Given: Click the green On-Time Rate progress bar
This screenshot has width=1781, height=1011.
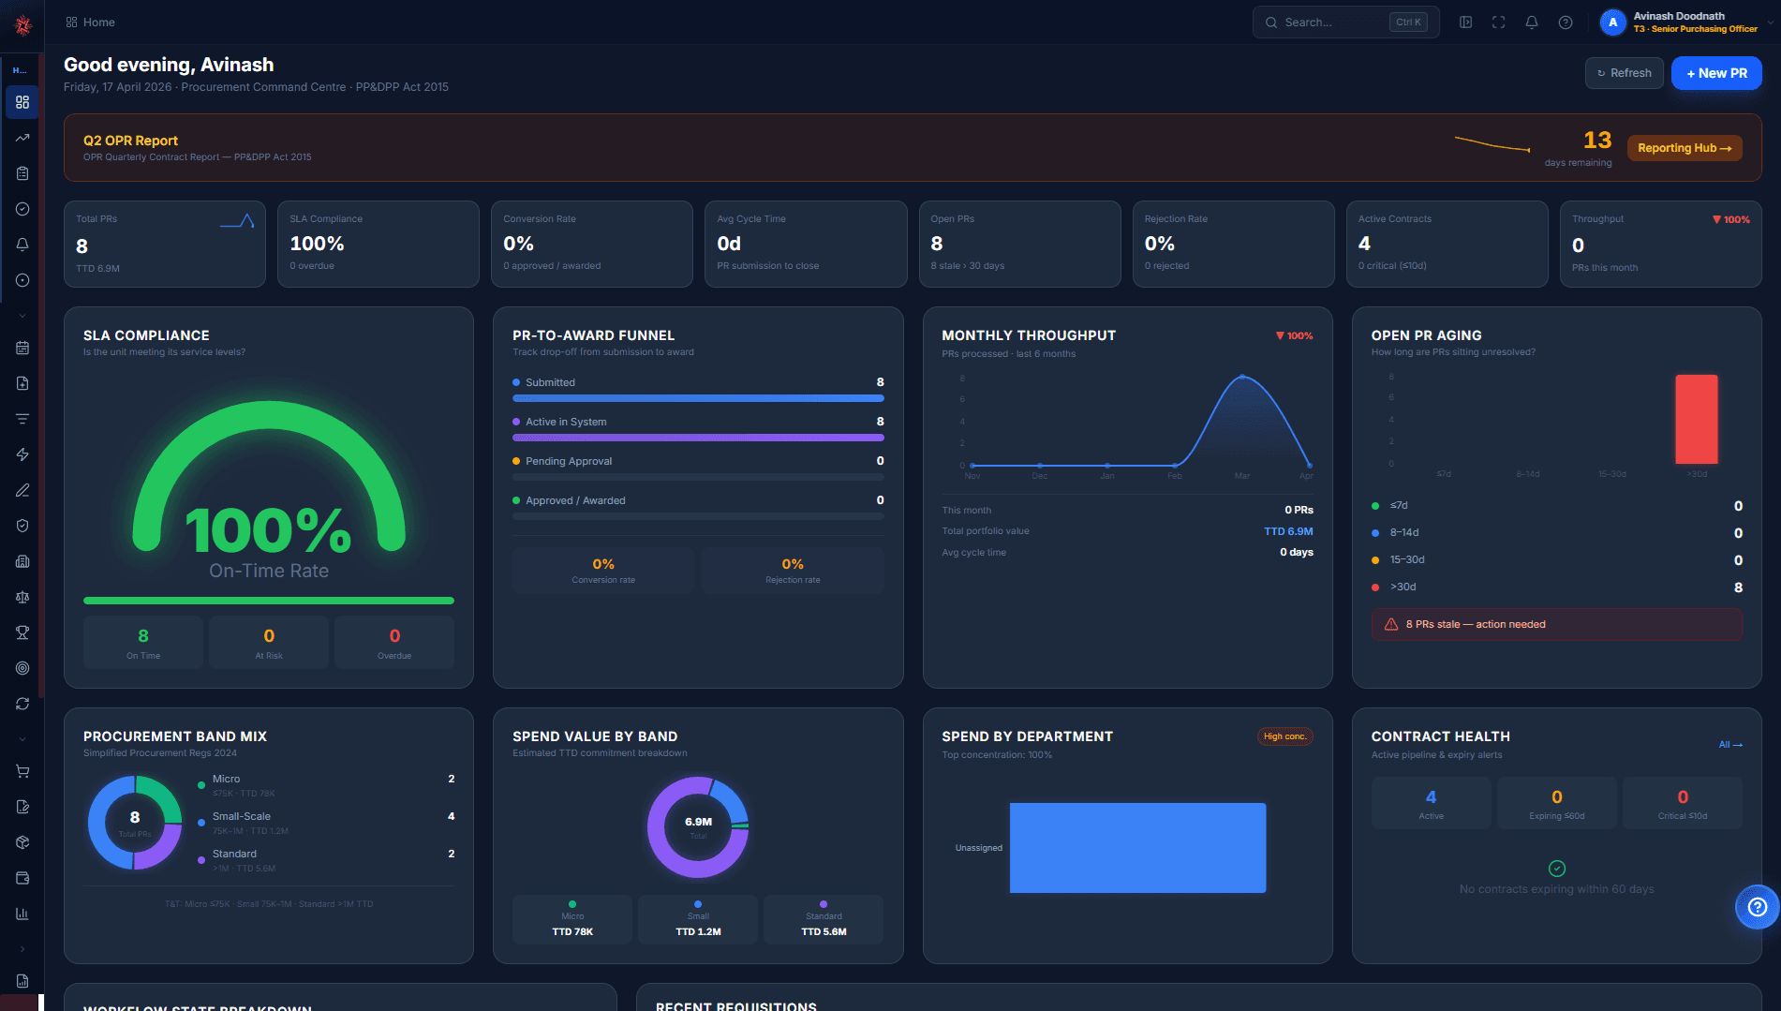Looking at the screenshot, I should 269,601.
